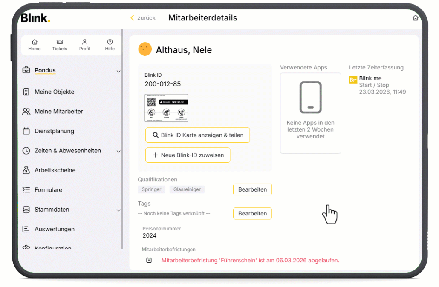Expand the Pondus dropdown chevron
Image resolution: width=439 pixels, height=287 pixels.
118,71
